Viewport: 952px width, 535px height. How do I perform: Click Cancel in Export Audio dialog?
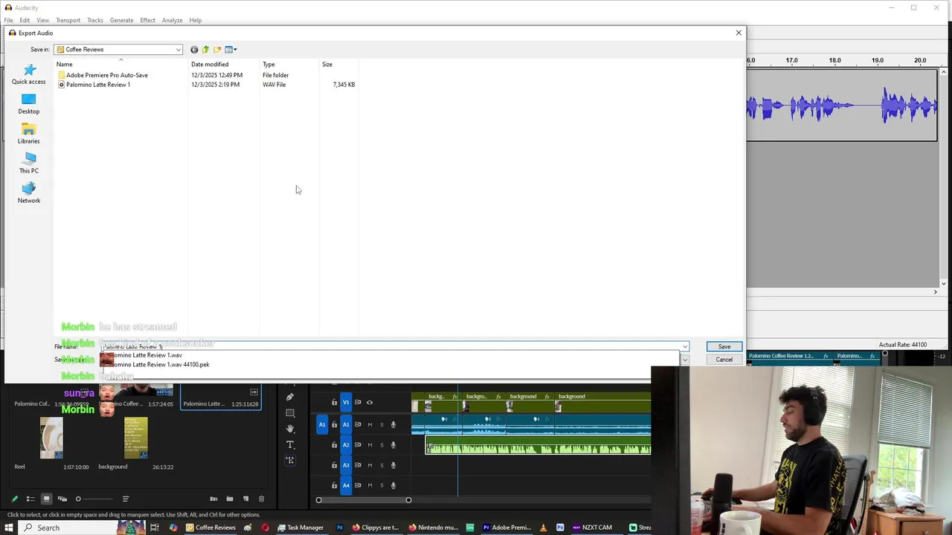pyautogui.click(x=724, y=360)
